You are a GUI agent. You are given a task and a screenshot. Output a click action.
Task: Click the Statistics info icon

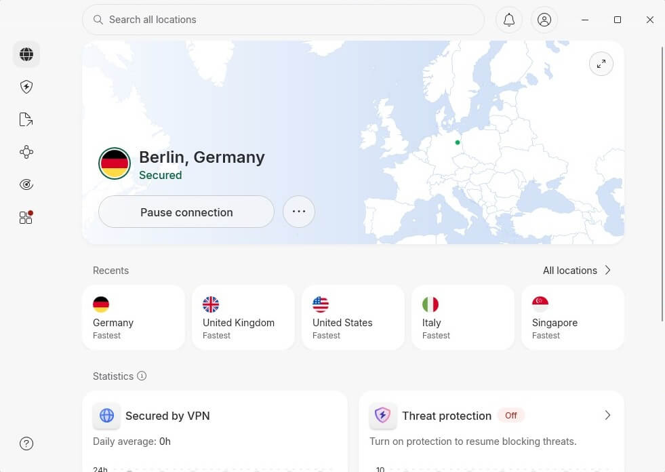[x=142, y=376]
